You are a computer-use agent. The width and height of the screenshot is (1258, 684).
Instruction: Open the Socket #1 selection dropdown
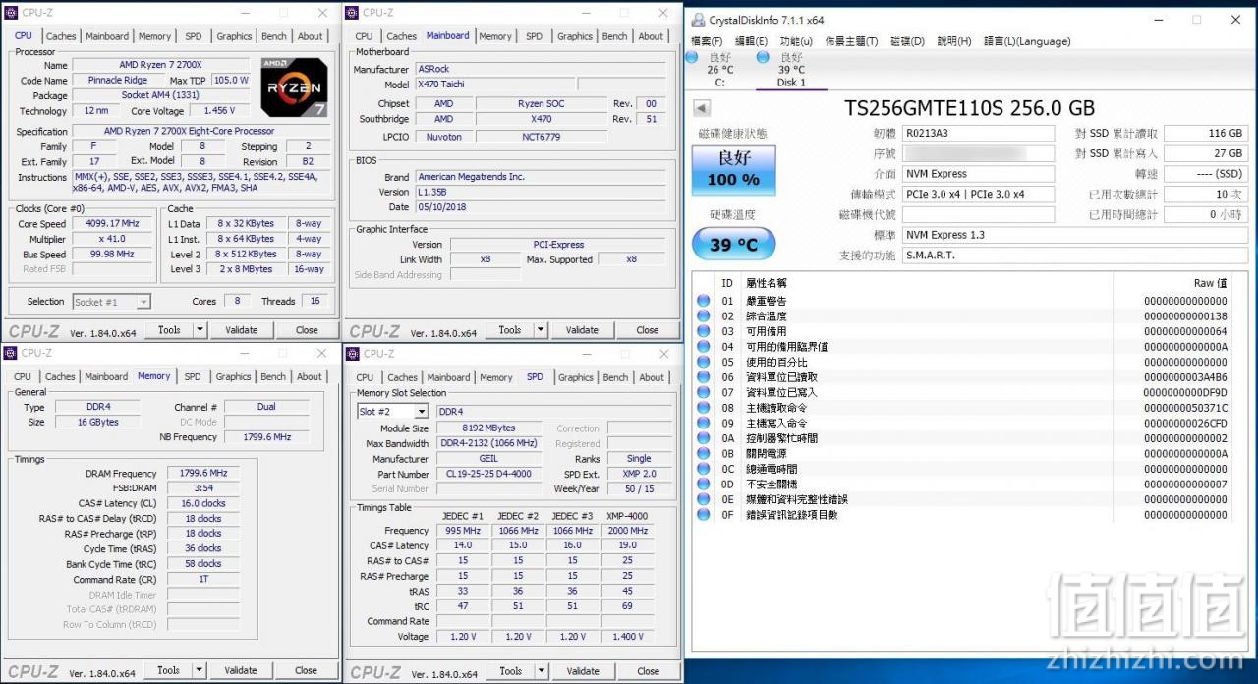[x=143, y=302]
